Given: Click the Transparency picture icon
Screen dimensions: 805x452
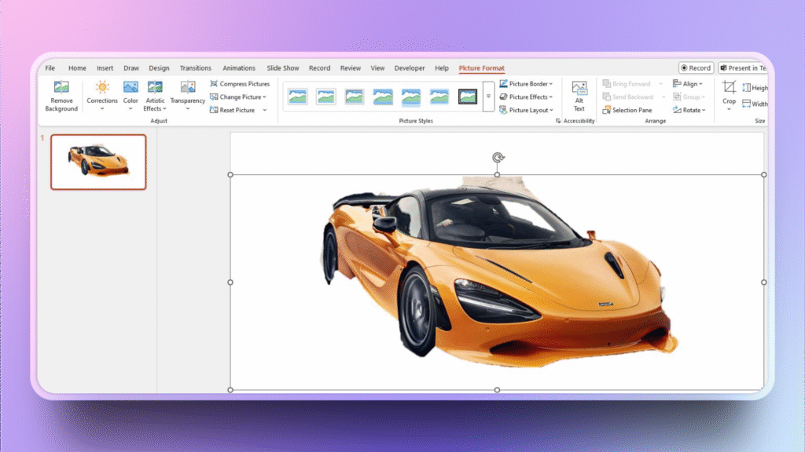Looking at the screenshot, I should (x=188, y=88).
